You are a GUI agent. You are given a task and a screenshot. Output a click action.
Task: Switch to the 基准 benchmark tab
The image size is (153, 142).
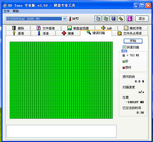18,33
